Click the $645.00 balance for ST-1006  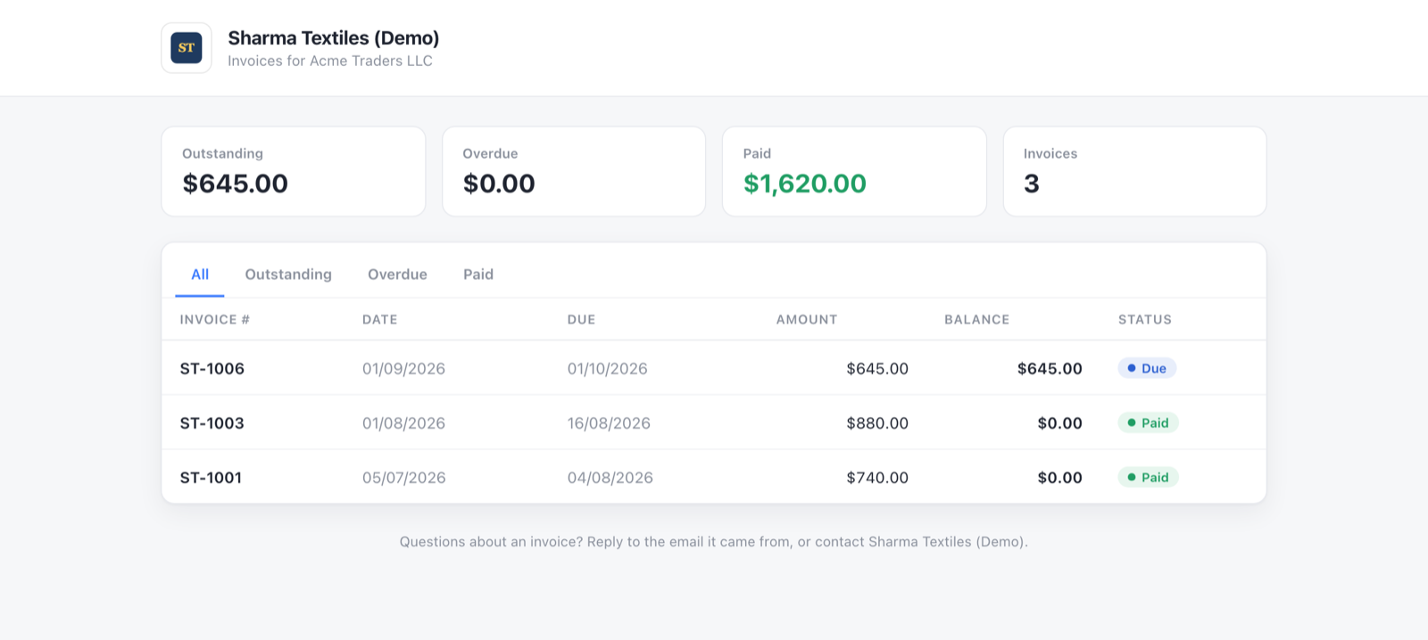tap(1050, 369)
